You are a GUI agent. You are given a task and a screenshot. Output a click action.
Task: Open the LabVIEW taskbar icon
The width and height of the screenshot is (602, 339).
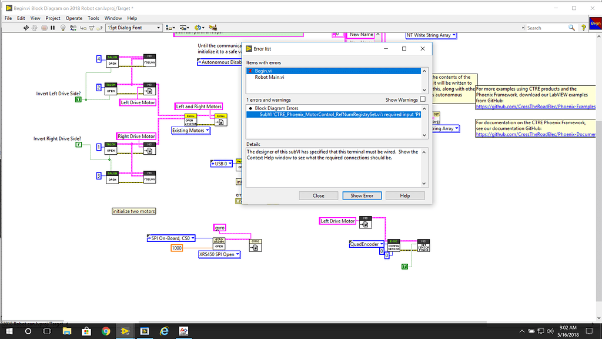click(125, 331)
